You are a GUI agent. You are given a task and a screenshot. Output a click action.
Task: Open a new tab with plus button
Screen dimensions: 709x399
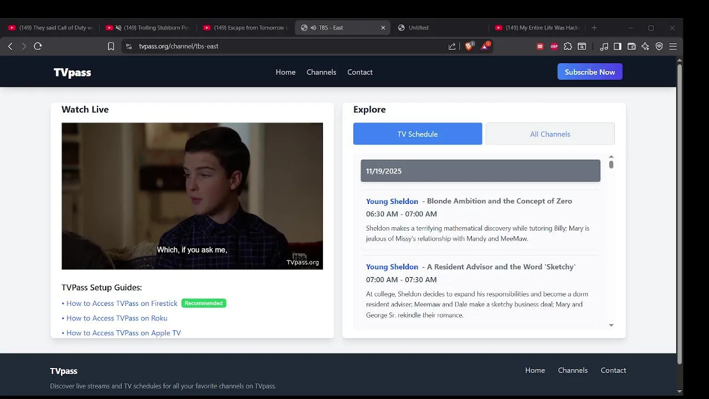pos(594,28)
